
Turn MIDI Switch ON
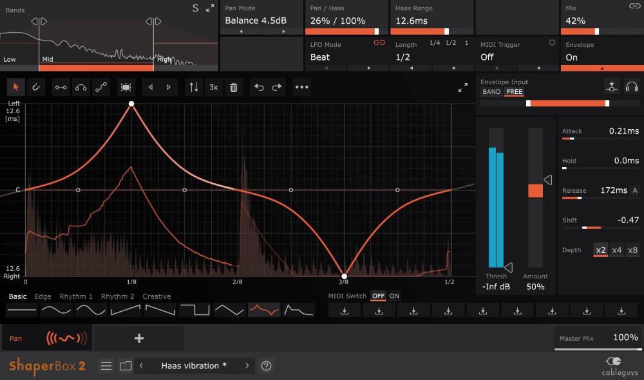(394, 296)
